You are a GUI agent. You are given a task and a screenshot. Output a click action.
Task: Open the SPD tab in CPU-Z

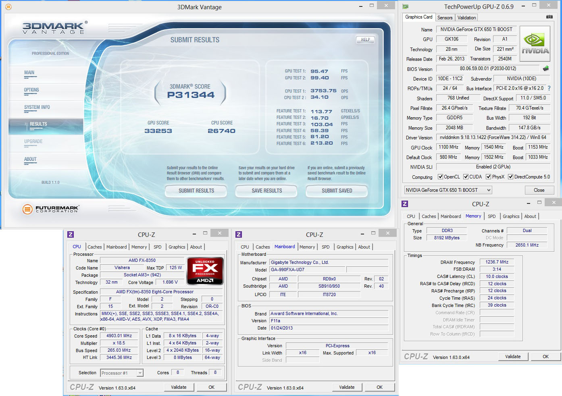tap(157, 247)
